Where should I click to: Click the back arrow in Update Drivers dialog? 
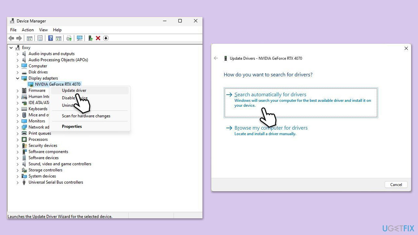pos(216,58)
